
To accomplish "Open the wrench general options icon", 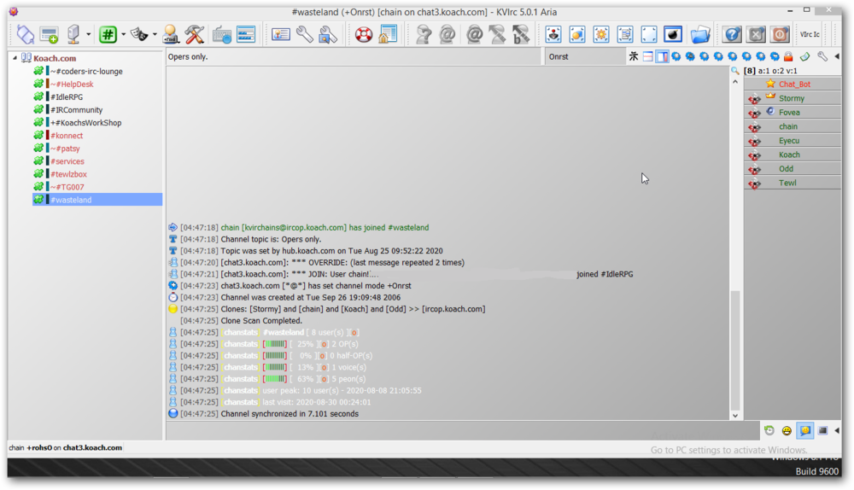I will pos(305,34).
